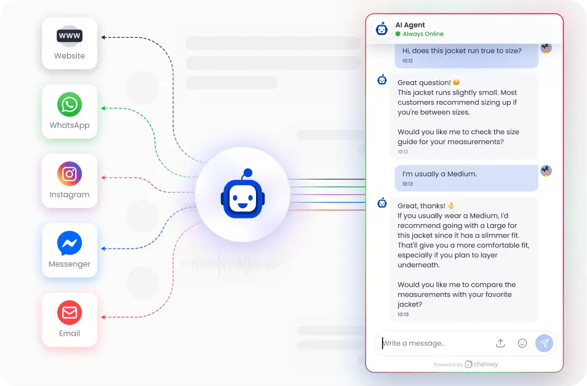Viewport: 587px width, 386px height.
Task: Click 'Would you like me to check the size guide' text
Action: point(458,137)
